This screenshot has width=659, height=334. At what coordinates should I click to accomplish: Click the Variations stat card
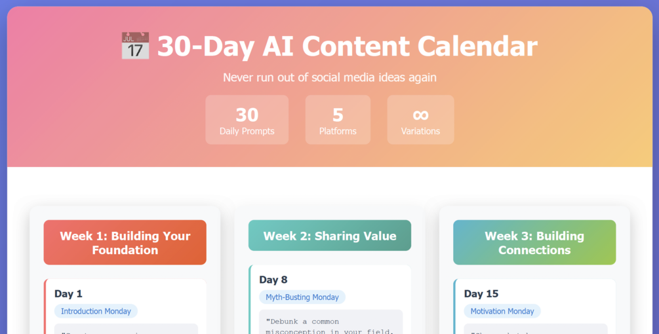pyautogui.click(x=420, y=120)
